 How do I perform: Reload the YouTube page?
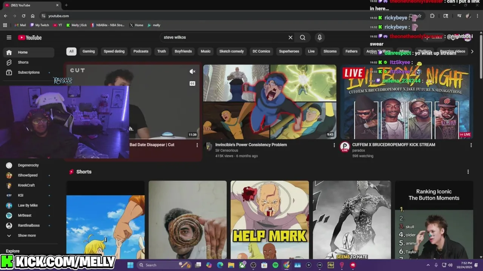click(23, 16)
